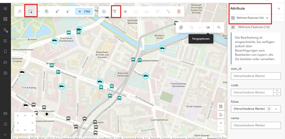The width and height of the screenshot is (285, 139).
Task: Select the pan hand tool
Action: point(20,11)
